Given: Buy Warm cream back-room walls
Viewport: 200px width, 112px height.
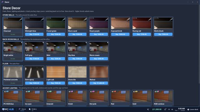Looking at the screenshot, I should pyautogui.click(x=99, y=59).
